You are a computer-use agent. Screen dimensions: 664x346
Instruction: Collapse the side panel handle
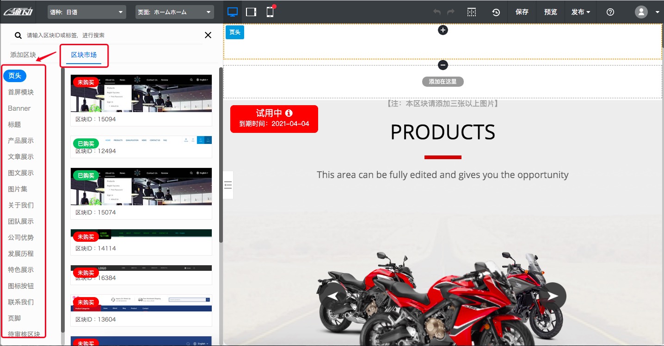click(228, 185)
